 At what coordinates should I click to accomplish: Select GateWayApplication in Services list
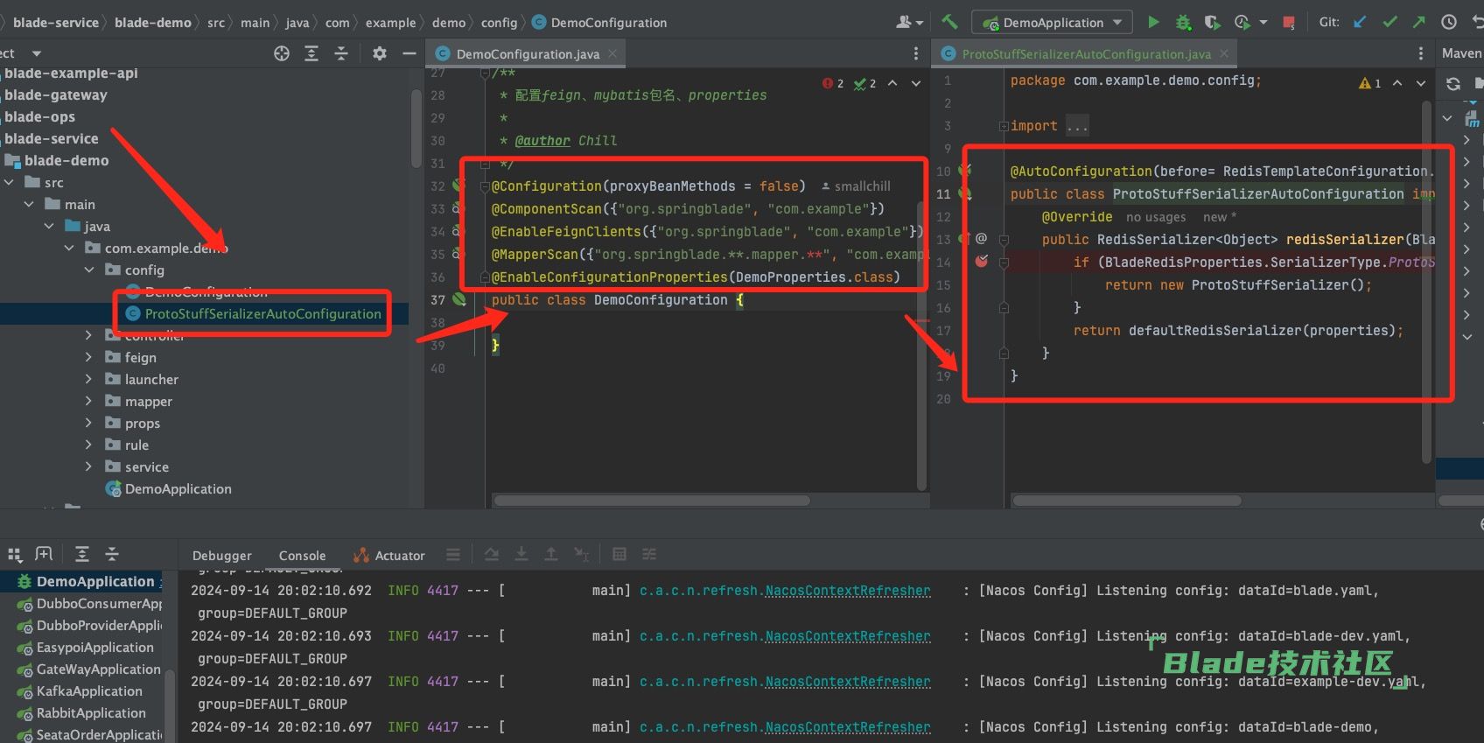pyautogui.click(x=98, y=669)
